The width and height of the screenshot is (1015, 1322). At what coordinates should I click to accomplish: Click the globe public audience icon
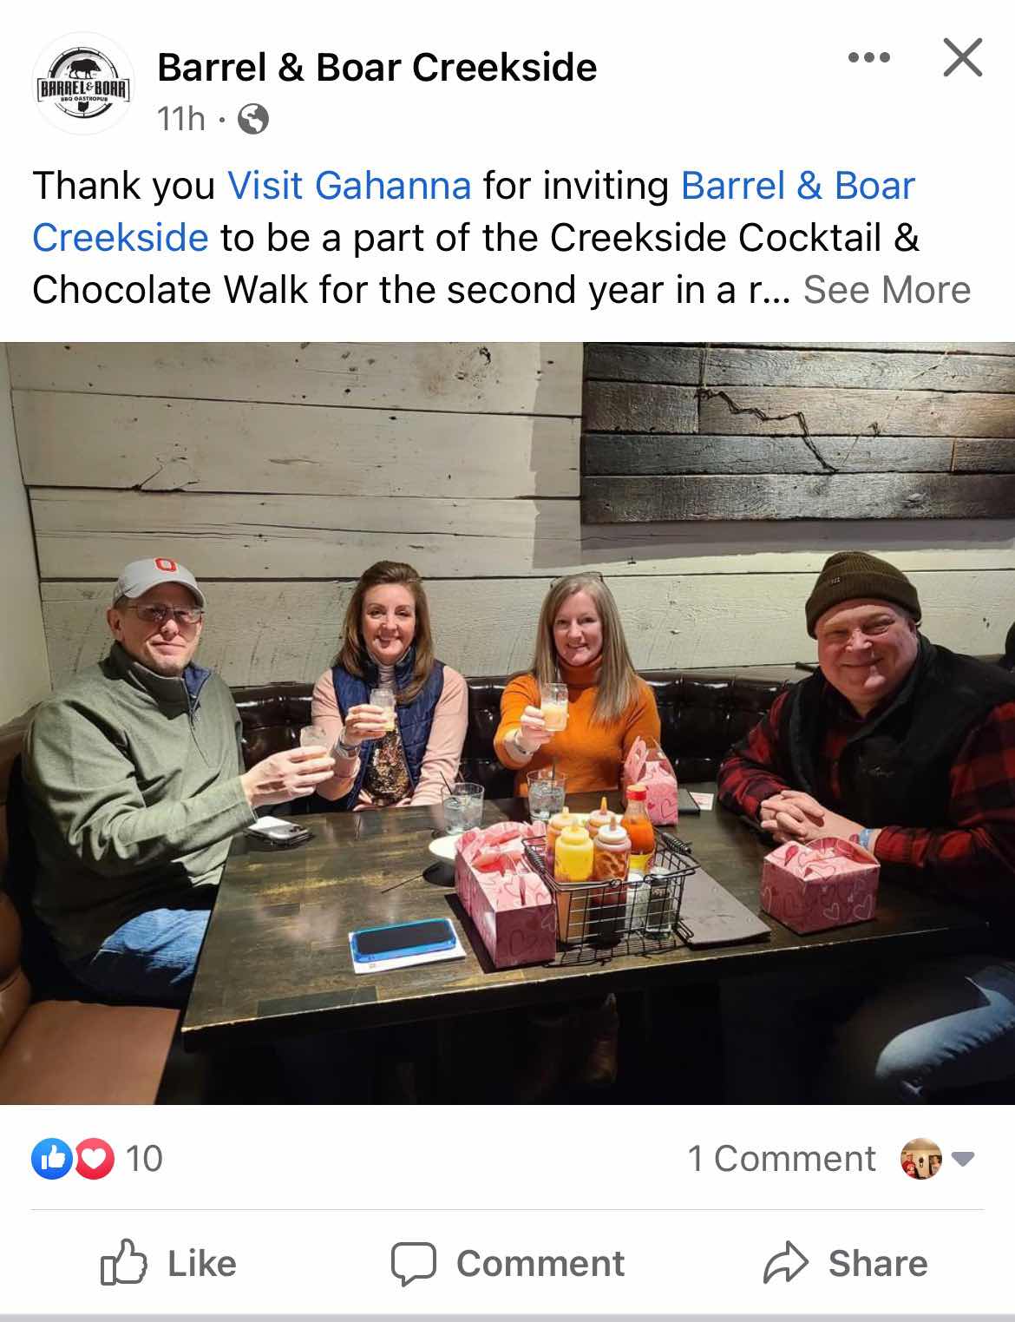(252, 119)
